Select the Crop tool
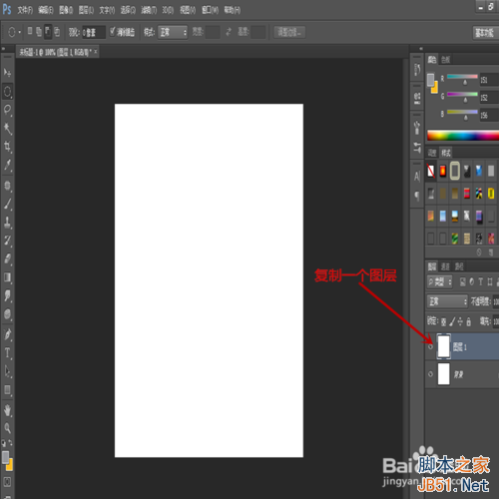Image resolution: width=499 pixels, height=499 pixels. (7, 147)
